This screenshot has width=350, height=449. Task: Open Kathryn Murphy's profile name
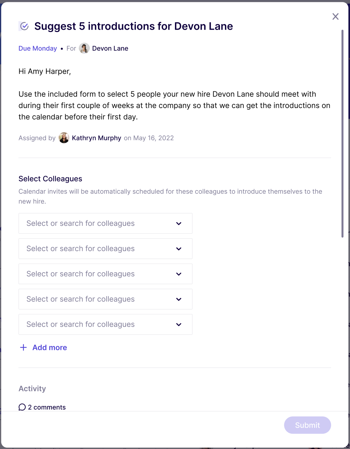click(96, 138)
